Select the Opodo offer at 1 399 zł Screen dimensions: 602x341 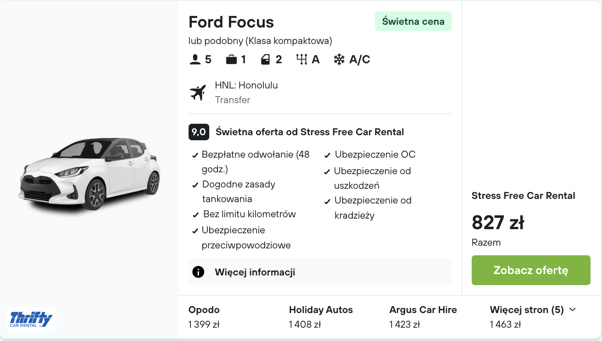pyautogui.click(x=204, y=317)
